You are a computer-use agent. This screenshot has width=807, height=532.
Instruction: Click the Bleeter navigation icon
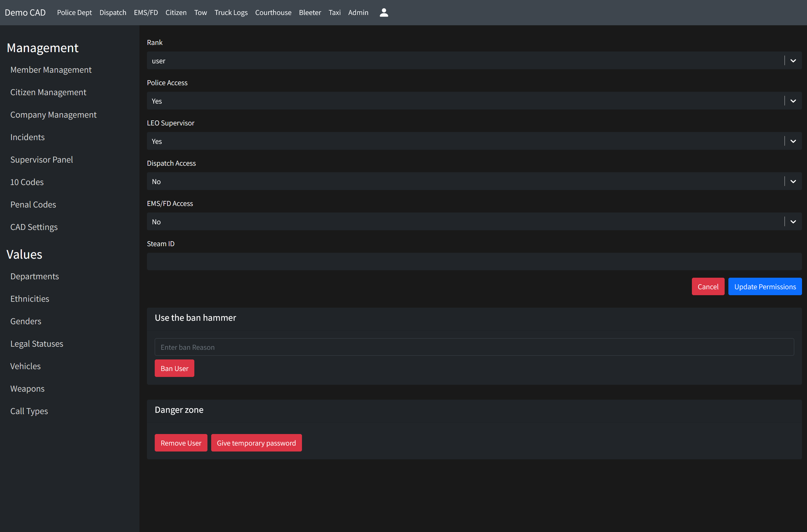point(309,12)
